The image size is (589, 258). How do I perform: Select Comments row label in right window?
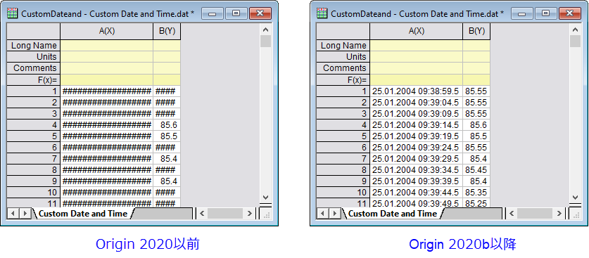pos(343,68)
